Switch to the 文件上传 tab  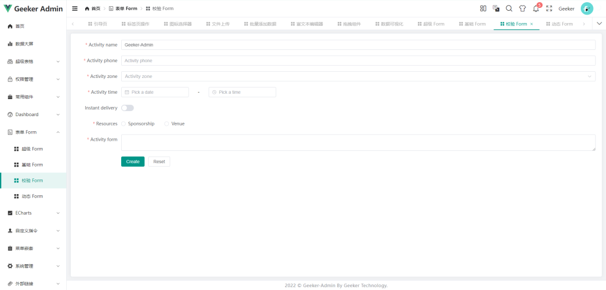click(x=218, y=24)
